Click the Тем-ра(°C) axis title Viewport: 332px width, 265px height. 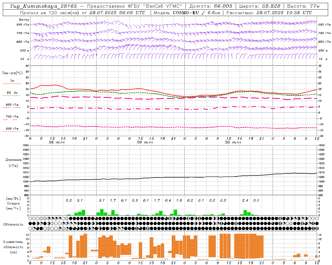(x=12, y=73)
